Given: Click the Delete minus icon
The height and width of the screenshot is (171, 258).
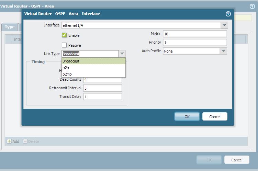Looking at the screenshot, I should (x=25, y=141).
